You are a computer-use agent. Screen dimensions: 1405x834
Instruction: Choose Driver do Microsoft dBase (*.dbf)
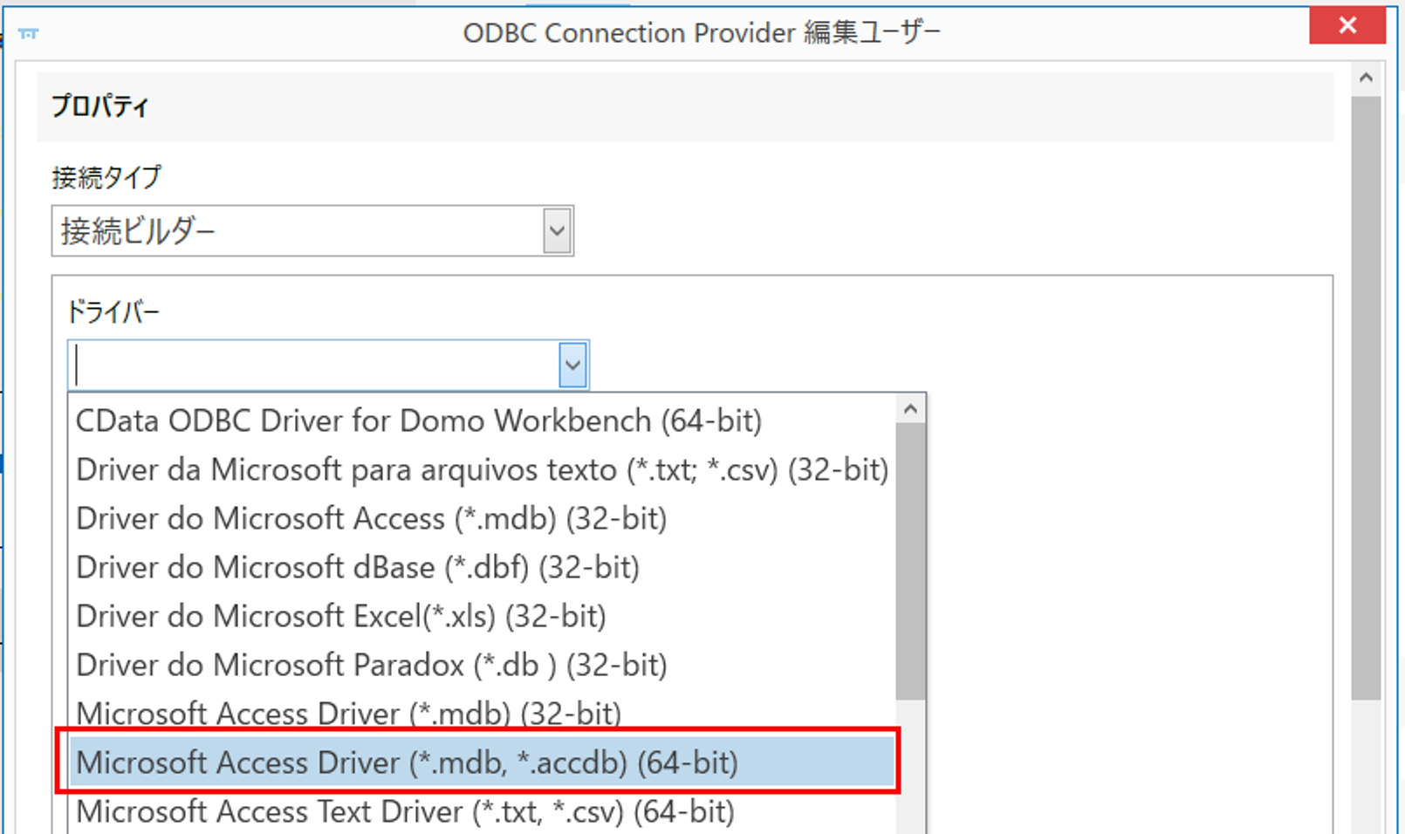483,567
